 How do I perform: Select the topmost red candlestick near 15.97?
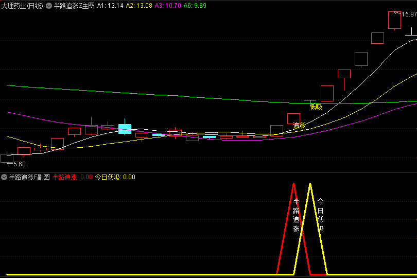(x=394, y=20)
